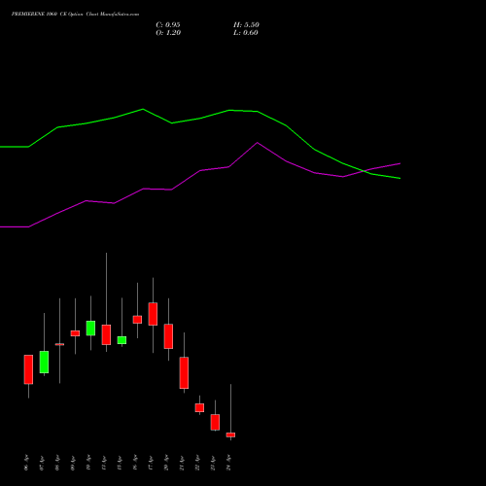
Task: Click the 20 Apr date label
Action: click(166, 463)
